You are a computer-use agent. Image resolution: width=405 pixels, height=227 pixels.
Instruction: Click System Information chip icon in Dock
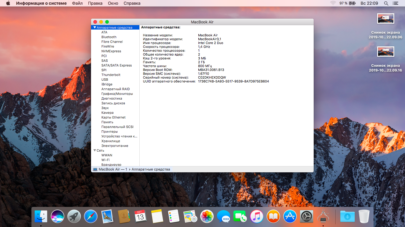tap(323, 216)
